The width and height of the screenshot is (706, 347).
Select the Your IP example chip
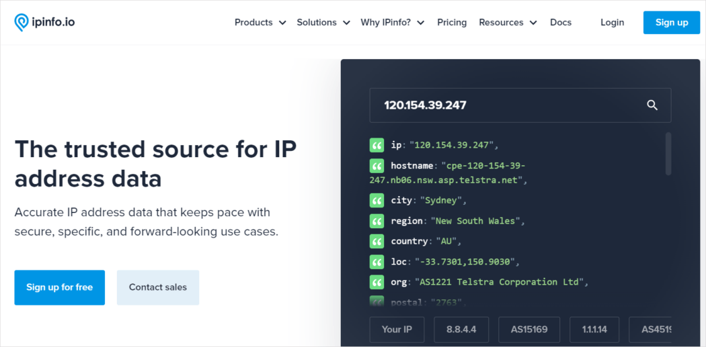pyautogui.click(x=397, y=330)
